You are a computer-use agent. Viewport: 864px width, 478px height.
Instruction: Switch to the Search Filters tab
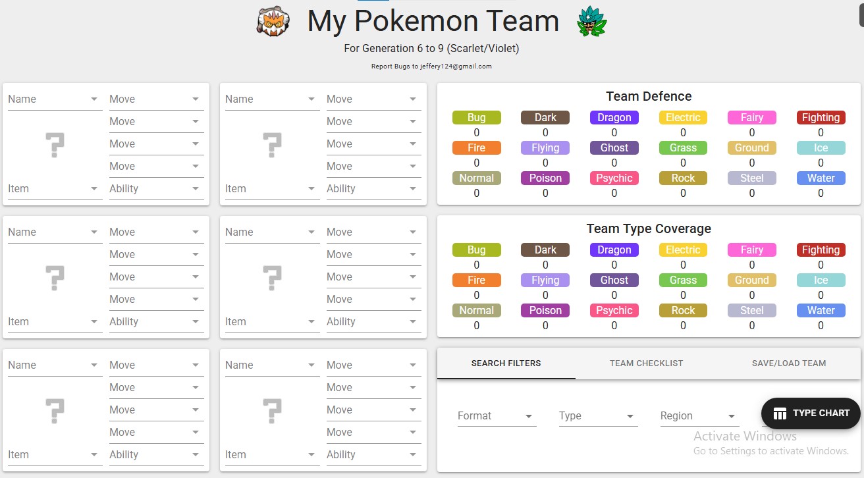pos(506,363)
